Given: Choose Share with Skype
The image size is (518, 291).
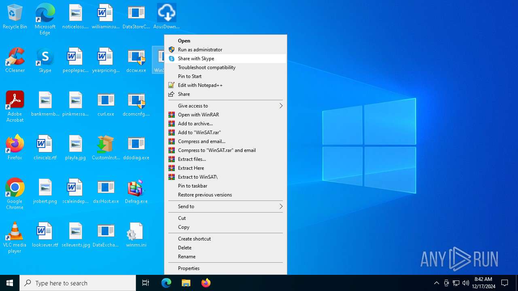Looking at the screenshot, I should pyautogui.click(x=225, y=59).
